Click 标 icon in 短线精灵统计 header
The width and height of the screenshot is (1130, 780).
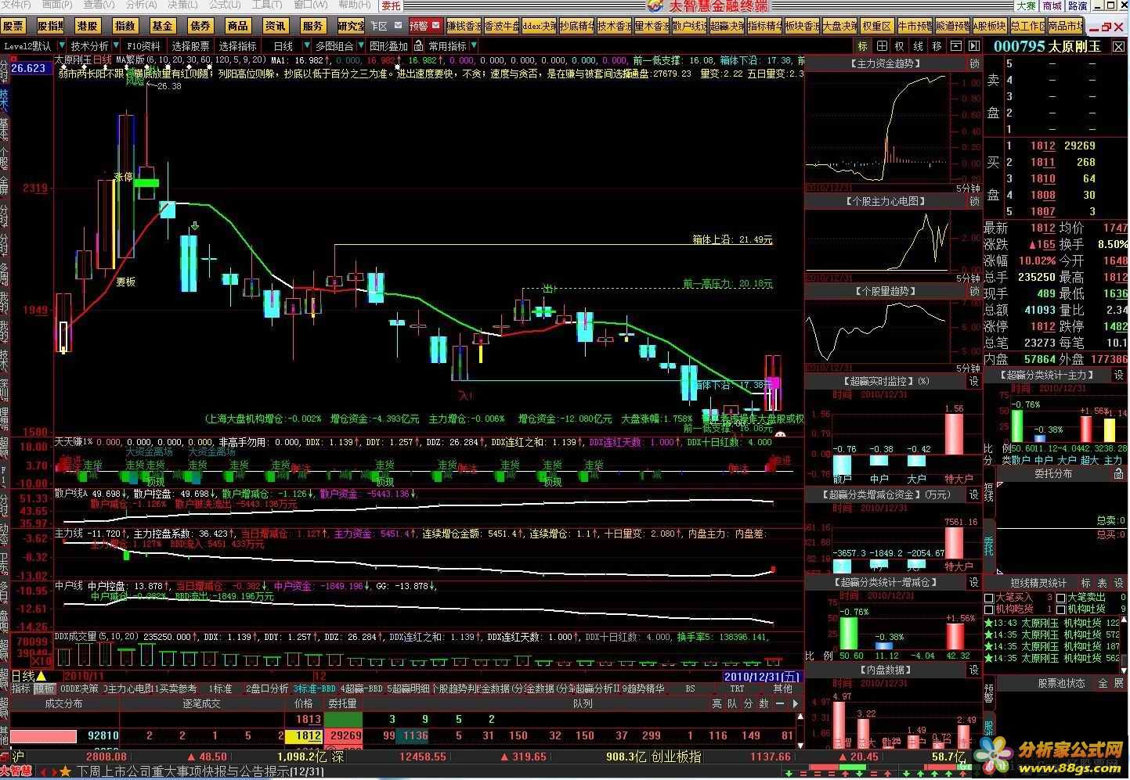click(x=1085, y=583)
